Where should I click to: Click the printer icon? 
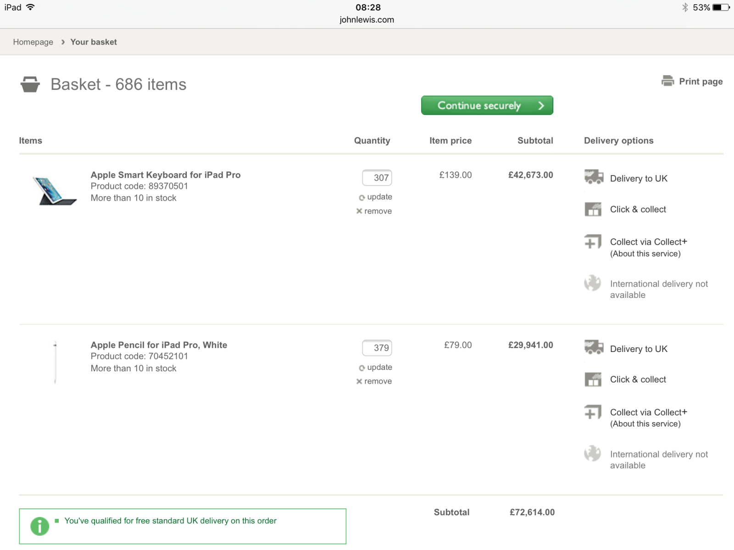(x=667, y=81)
